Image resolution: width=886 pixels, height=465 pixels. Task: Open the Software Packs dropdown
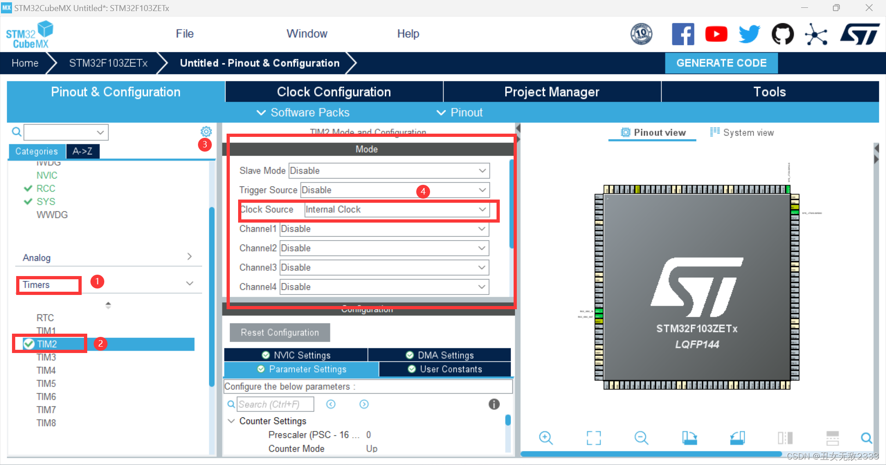coord(303,112)
